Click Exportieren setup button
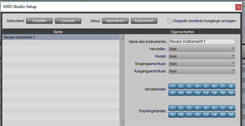The width and height of the screenshot is (245, 126). [144, 21]
